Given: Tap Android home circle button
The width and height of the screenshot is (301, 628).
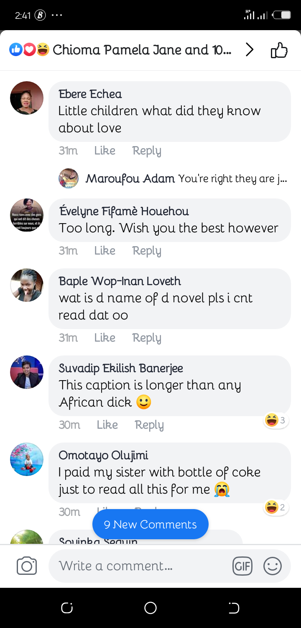Looking at the screenshot, I should pyautogui.click(x=150, y=607).
